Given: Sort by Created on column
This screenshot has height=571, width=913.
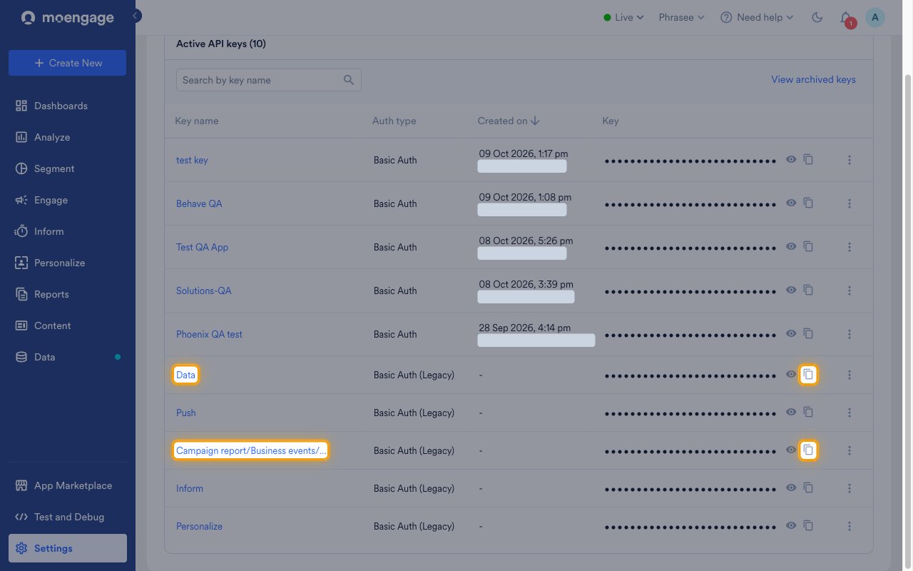Looking at the screenshot, I should tap(509, 121).
